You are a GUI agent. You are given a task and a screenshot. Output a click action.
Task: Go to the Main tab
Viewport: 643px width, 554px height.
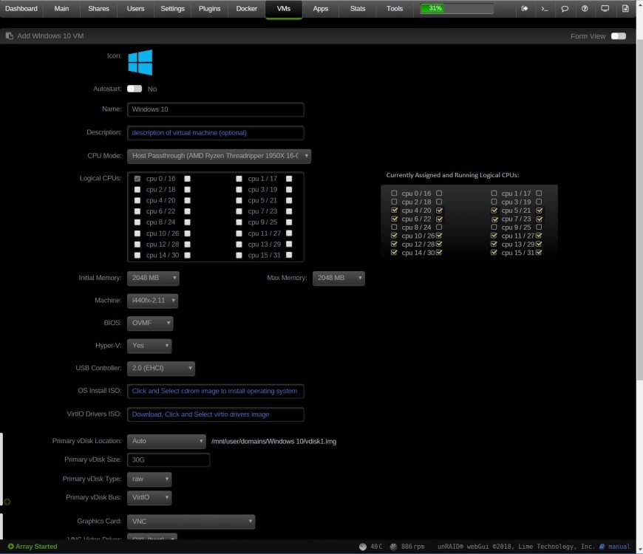(x=61, y=9)
